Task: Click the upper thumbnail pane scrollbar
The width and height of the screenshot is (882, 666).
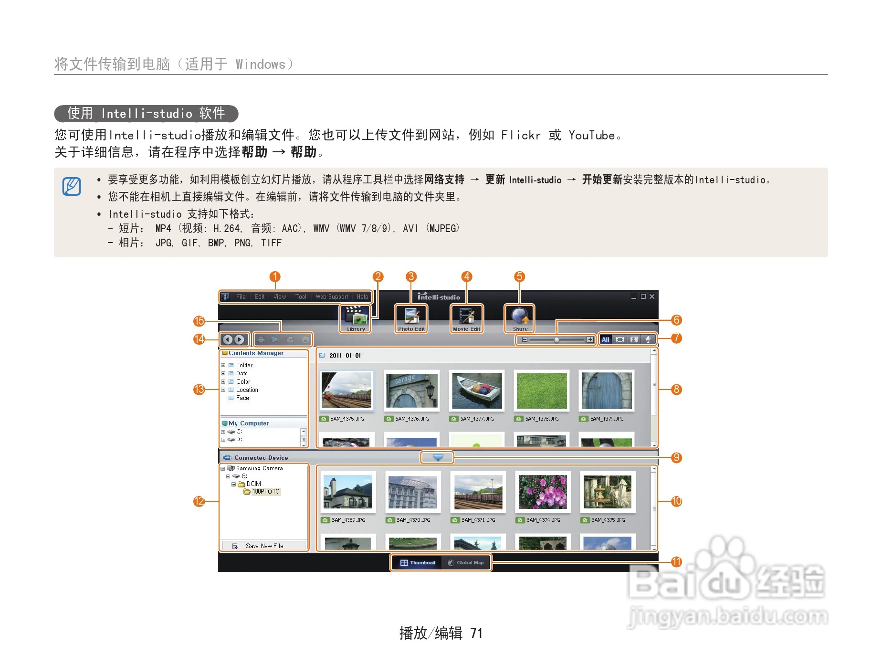Action: tap(654, 398)
